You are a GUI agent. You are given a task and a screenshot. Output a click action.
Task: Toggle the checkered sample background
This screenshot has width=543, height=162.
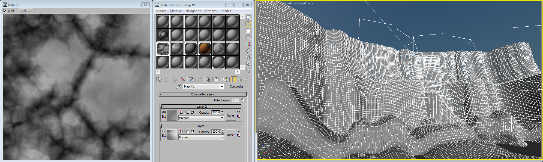click(x=248, y=31)
